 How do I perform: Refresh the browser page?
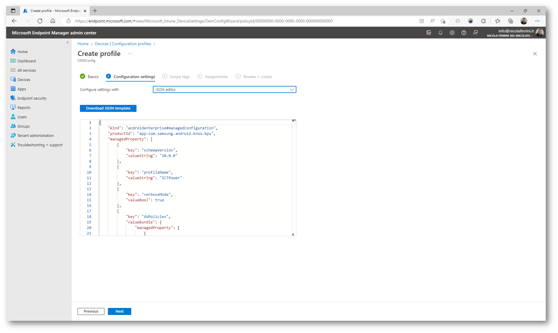tap(40, 21)
